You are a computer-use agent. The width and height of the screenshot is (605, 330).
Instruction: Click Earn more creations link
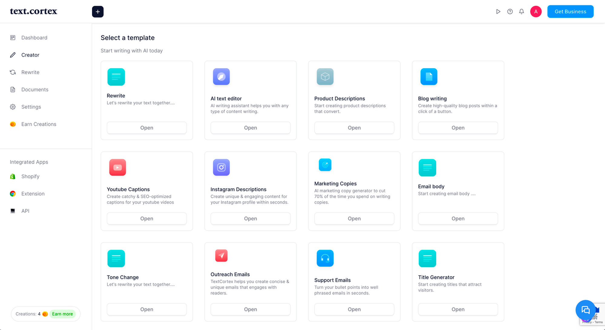[x=62, y=314]
